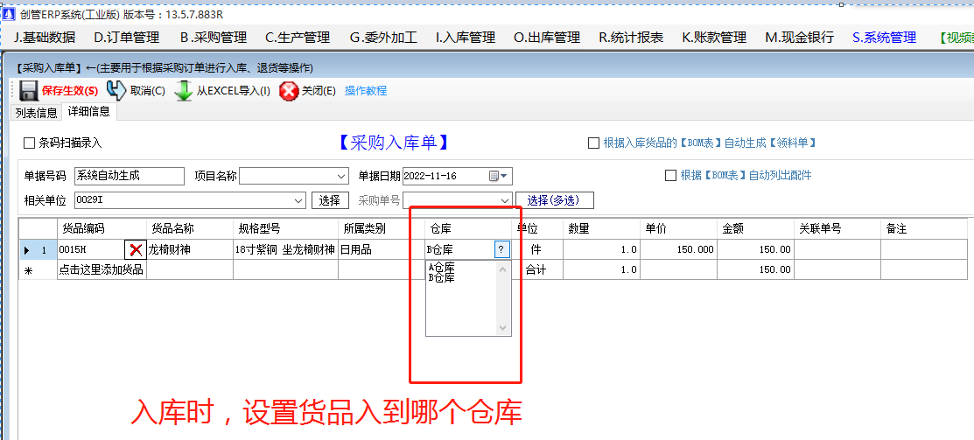Click the Import from EXCEL green arrow icon
The width and height of the screenshot is (974, 440).
(184, 91)
